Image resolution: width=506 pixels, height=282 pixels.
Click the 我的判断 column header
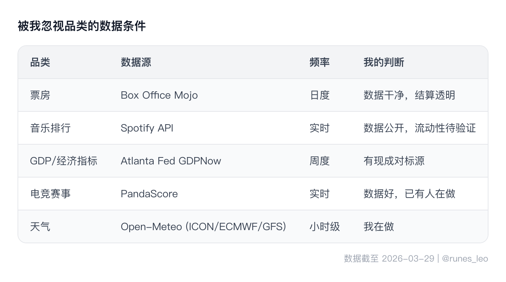(x=384, y=62)
